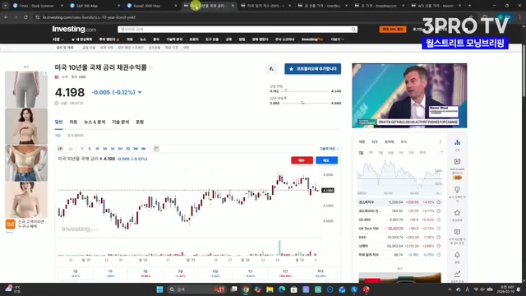This screenshot has width=526, height=296.
Task: Select the 1W chart interval
Action: tap(136, 149)
